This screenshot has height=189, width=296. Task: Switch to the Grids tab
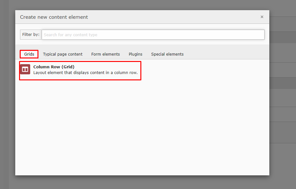click(x=29, y=54)
